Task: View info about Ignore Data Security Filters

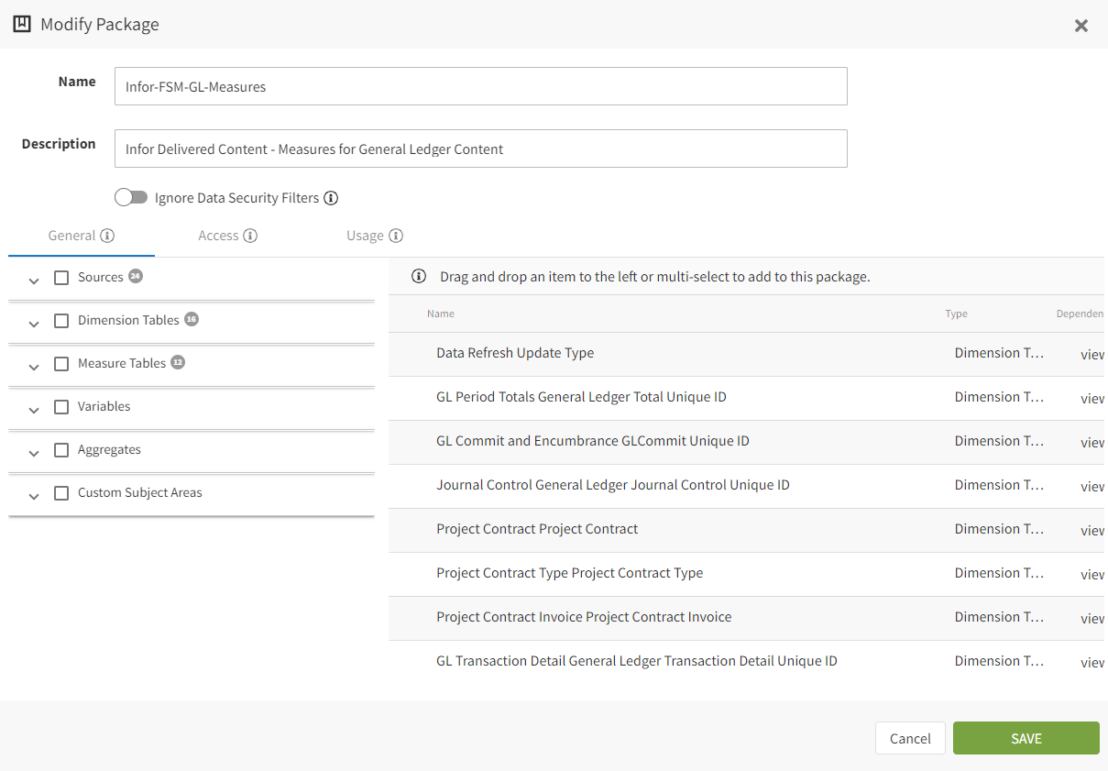Action: point(331,197)
